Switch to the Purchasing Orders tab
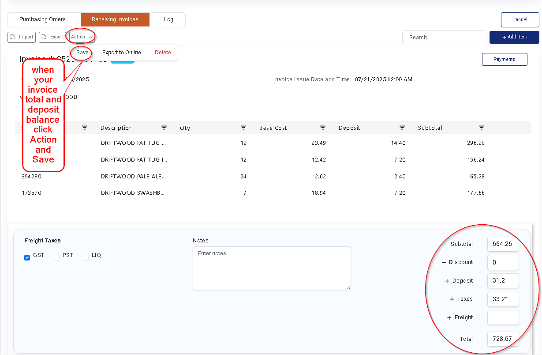This screenshot has height=355, width=542. tap(43, 19)
